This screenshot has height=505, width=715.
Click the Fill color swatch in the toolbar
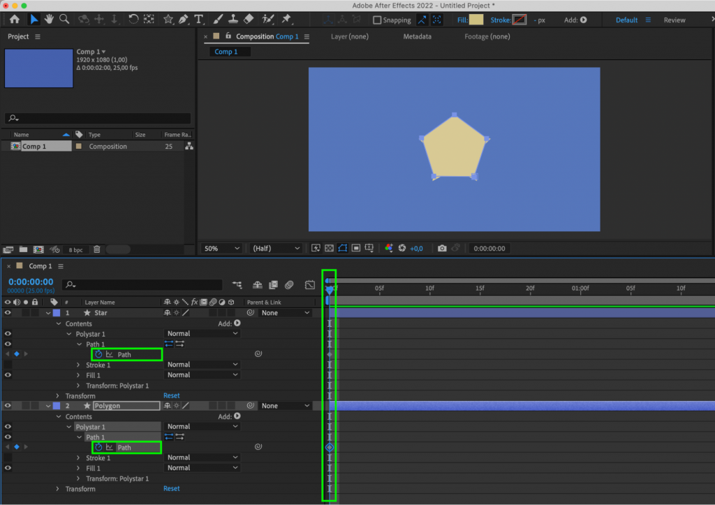(x=476, y=20)
